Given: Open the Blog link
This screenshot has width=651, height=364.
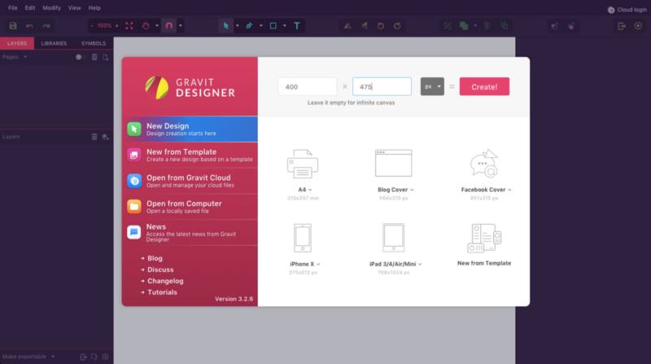Looking at the screenshot, I should point(155,258).
